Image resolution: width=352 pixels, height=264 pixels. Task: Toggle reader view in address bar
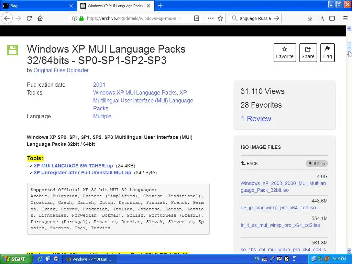point(196,18)
